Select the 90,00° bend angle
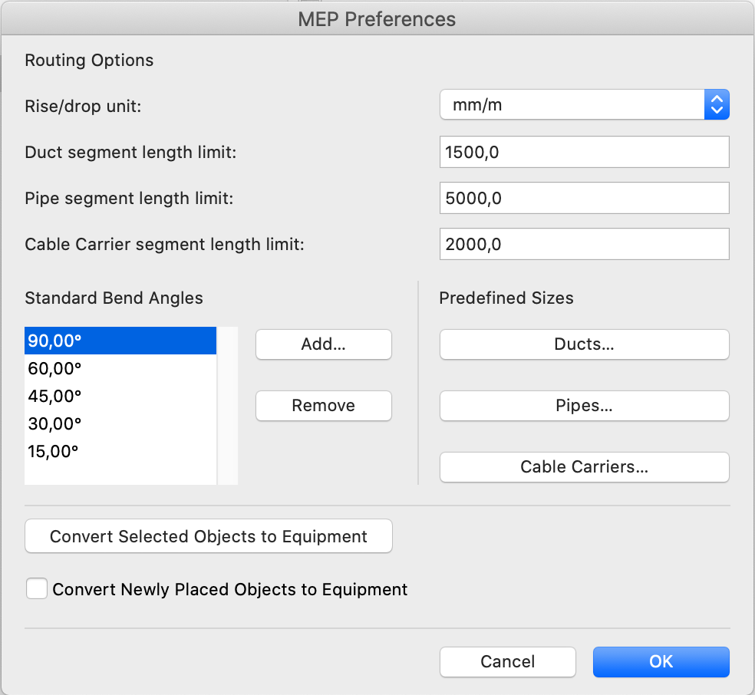This screenshot has width=755, height=695. coord(120,341)
